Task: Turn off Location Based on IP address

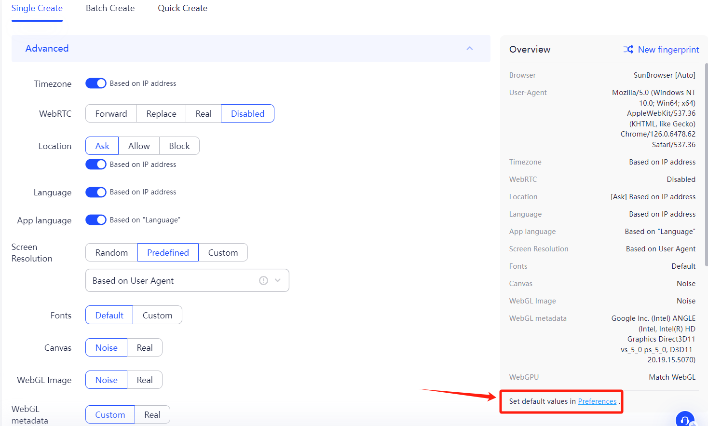Action: (x=95, y=164)
